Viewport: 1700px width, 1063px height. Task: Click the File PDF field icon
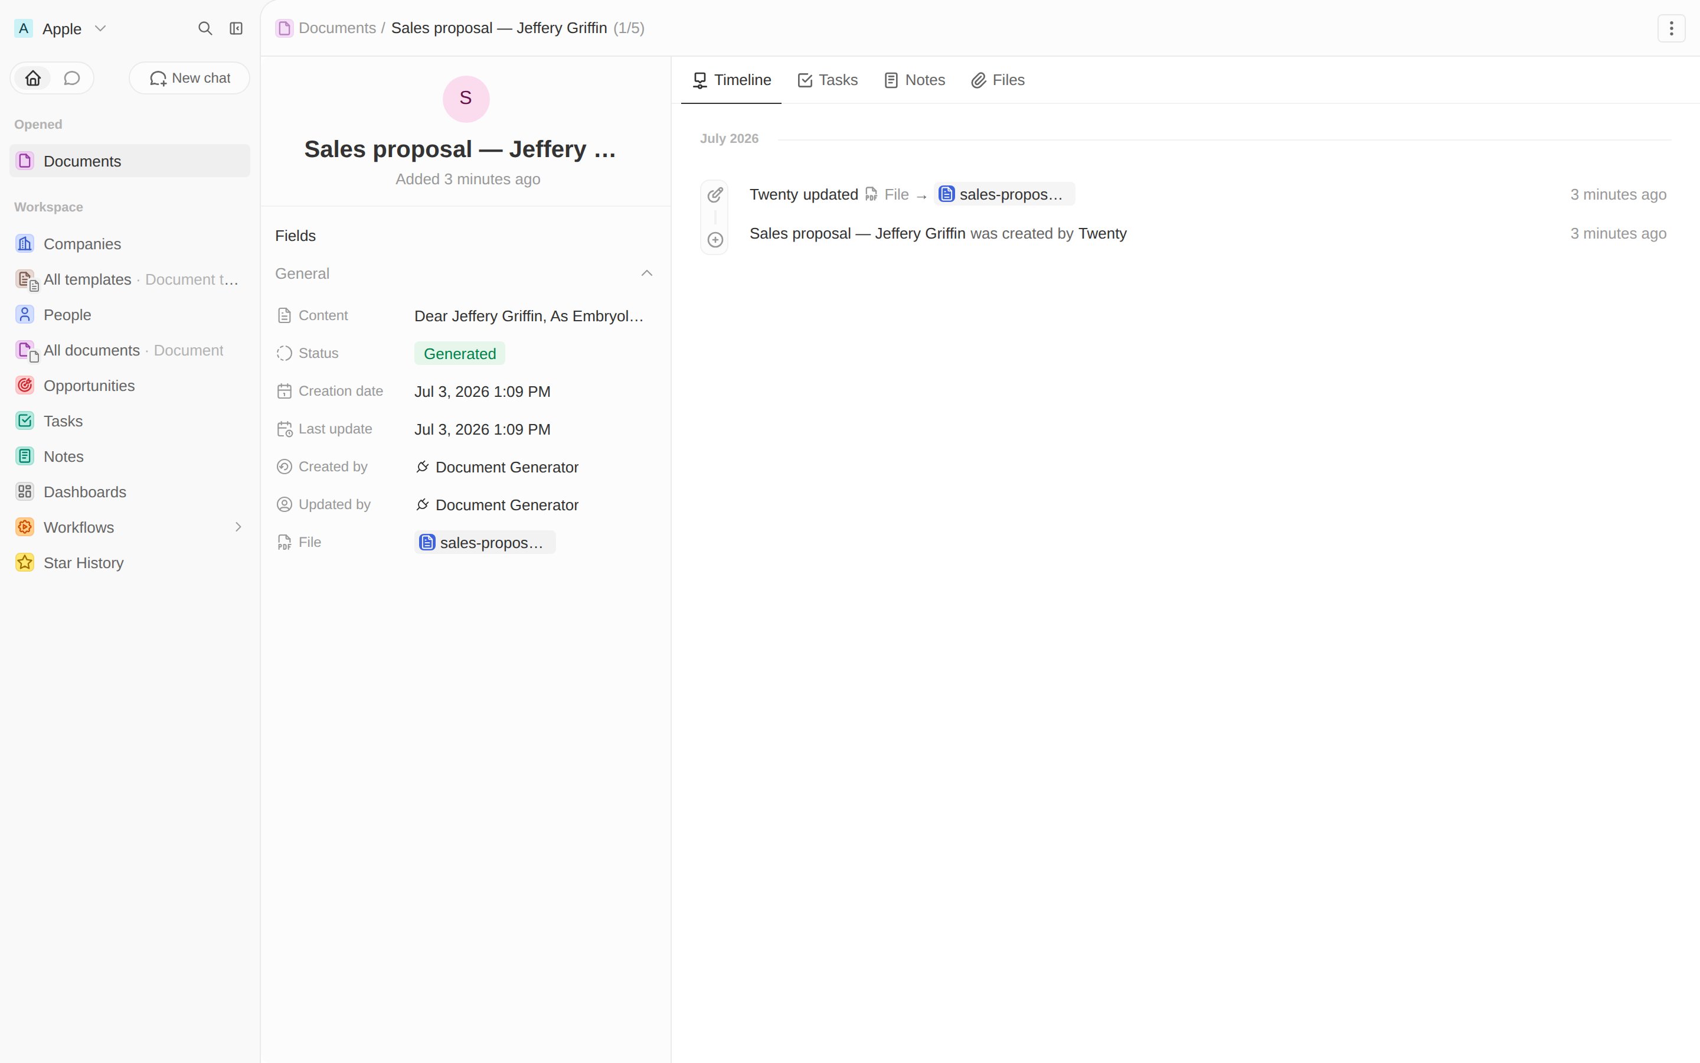point(284,543)
